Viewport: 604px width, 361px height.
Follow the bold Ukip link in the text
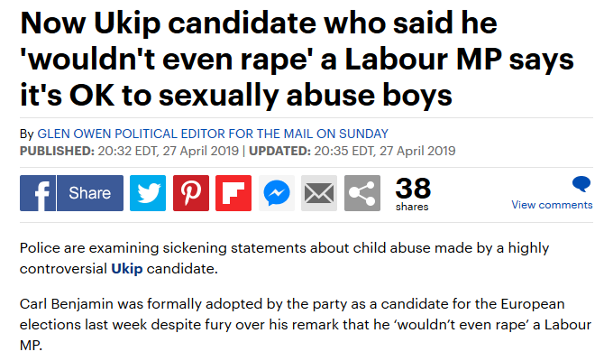pos(127,268)
